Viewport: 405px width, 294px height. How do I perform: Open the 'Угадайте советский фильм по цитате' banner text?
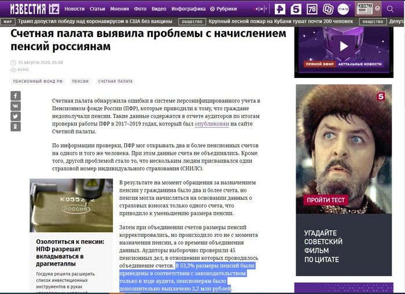tap(323, 246)
